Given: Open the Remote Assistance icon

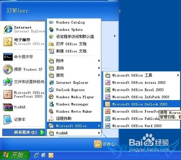Looking at the screenshot, I should 51,118.
